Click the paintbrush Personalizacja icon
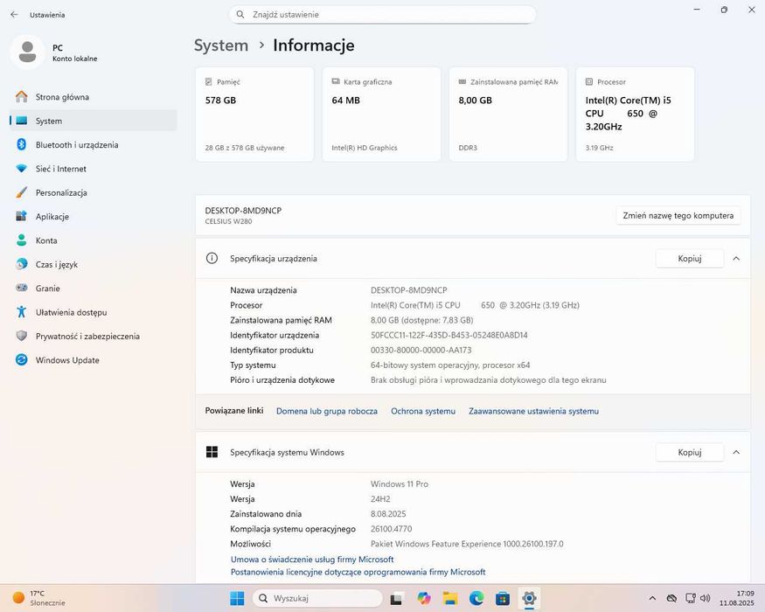The height and width of the screenshot is (612, 765). coord(22,192)
